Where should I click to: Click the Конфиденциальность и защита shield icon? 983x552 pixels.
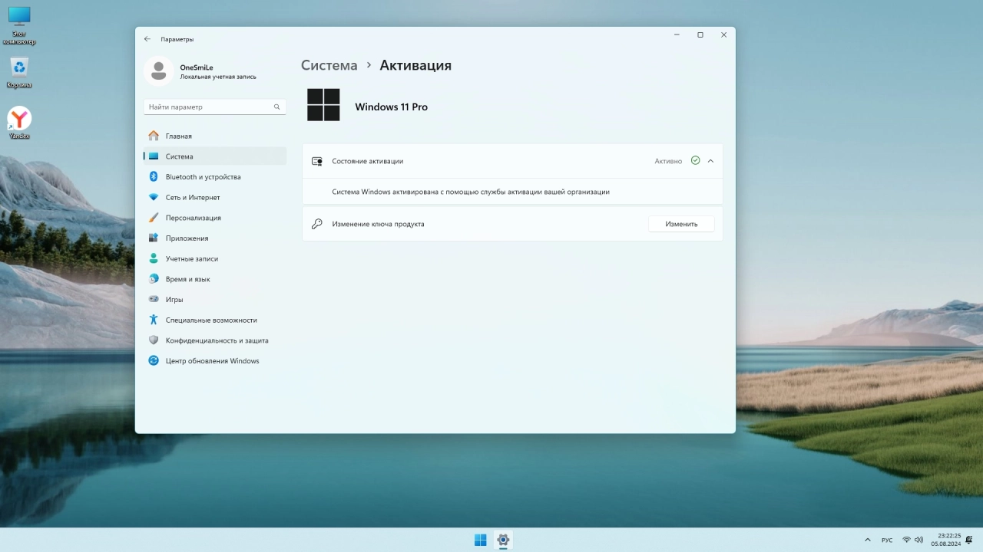coord(154,340)
